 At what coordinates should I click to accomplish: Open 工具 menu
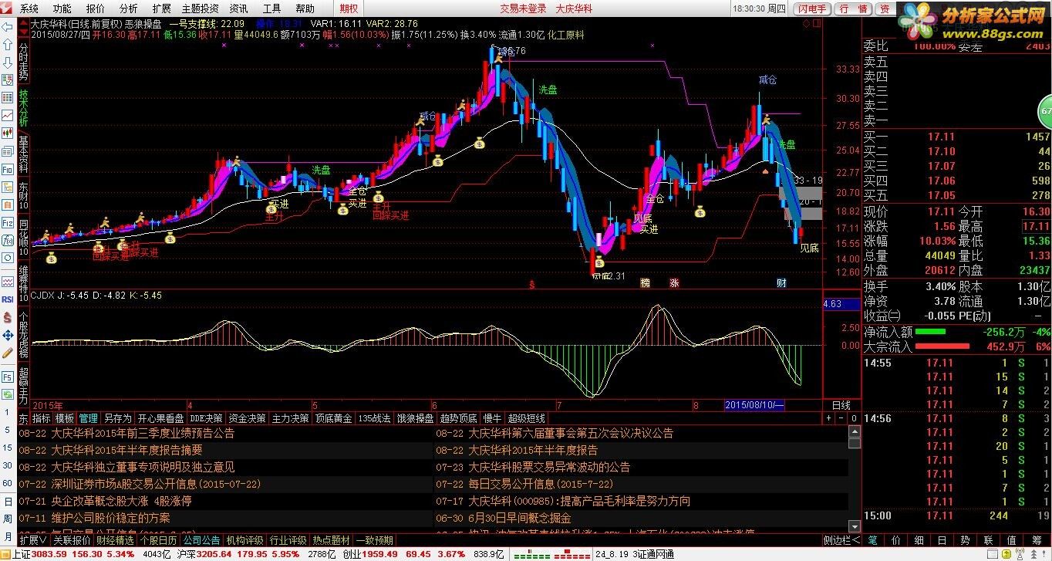[x=271, y=8]
